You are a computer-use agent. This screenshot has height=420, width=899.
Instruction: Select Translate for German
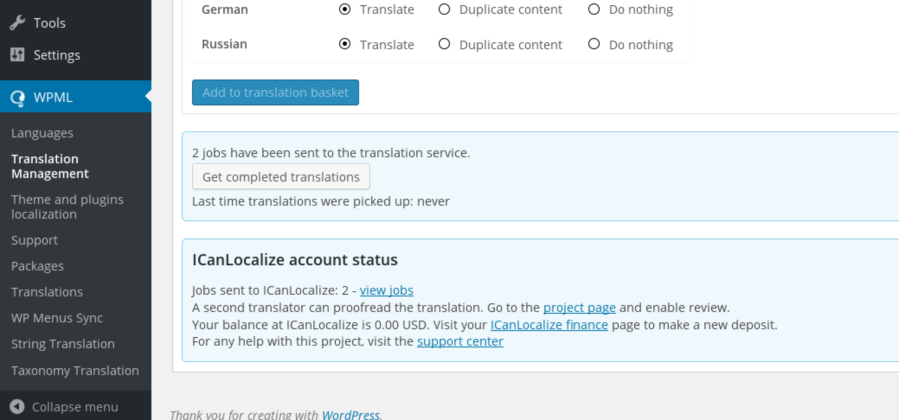coord(345,9)
